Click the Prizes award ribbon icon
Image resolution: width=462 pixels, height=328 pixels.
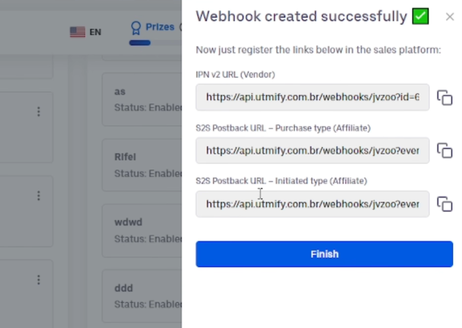point(136,28)
